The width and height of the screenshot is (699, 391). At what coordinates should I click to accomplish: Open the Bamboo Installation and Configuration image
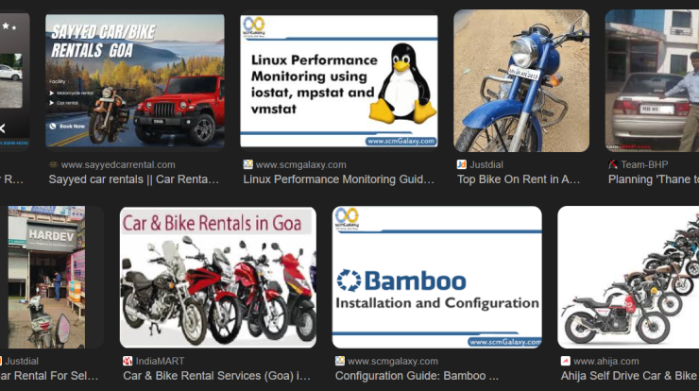point(436,278)
